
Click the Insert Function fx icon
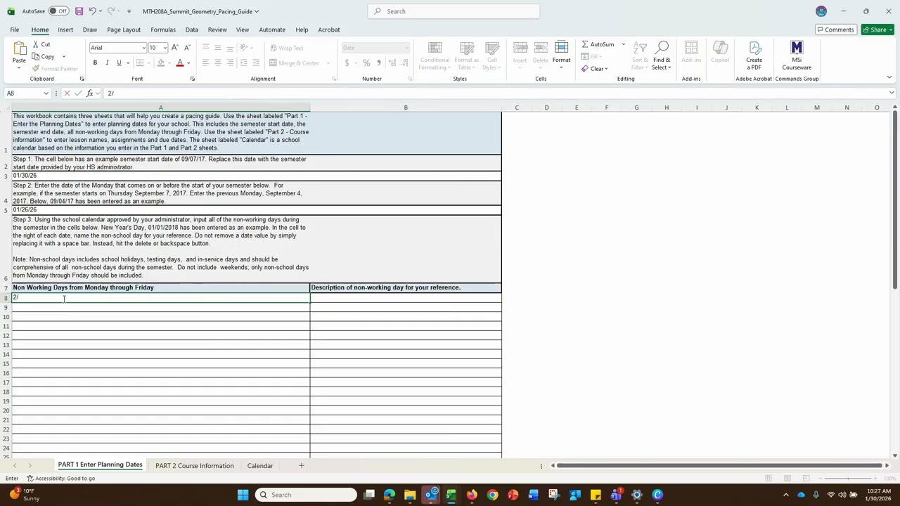pyautogui.click(x=89, y=93)
